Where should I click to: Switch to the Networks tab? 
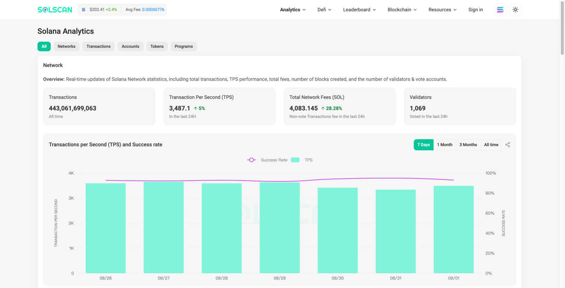pos(66,47)
